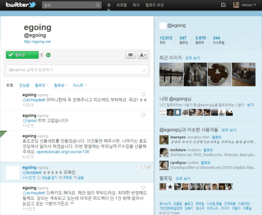This screenshot has width=262, height=215.
Task: Click the egg avatar in shared followers
Action: [178, 113]
